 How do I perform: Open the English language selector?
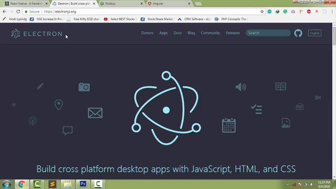tap(314, 33)
